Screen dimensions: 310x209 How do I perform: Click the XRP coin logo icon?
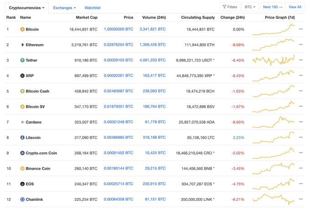(22, 76)
